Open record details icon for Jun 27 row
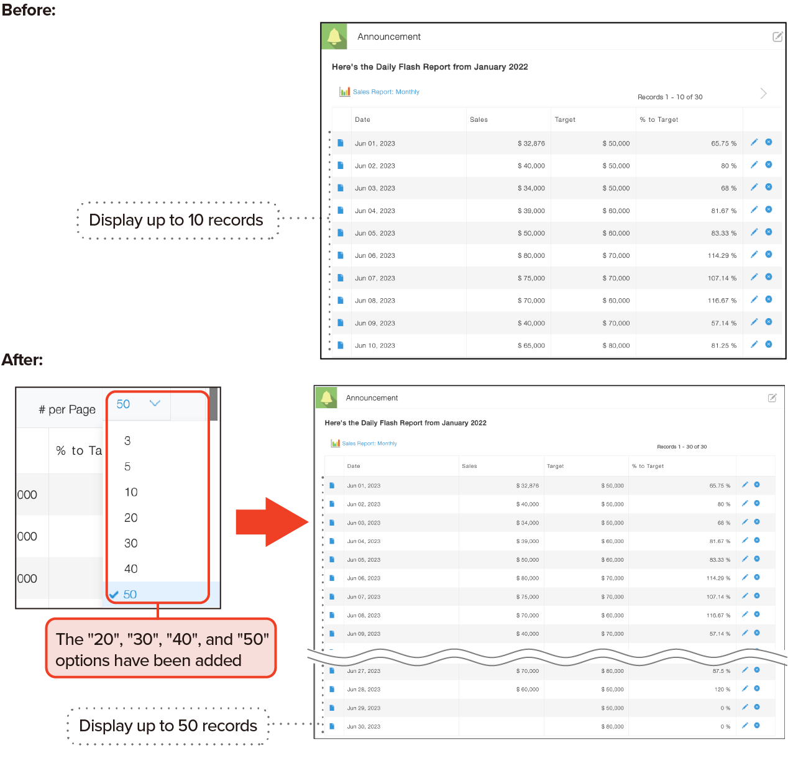Viewport: 788px width, 758px height. pos(332,671)
